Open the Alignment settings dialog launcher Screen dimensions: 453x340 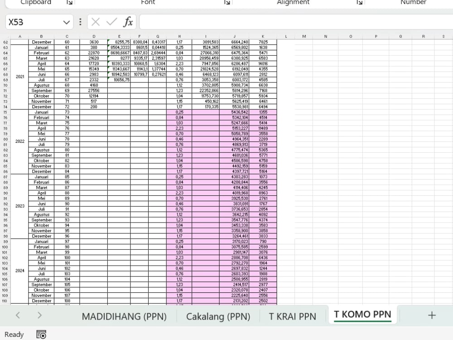tap(359, 2)
